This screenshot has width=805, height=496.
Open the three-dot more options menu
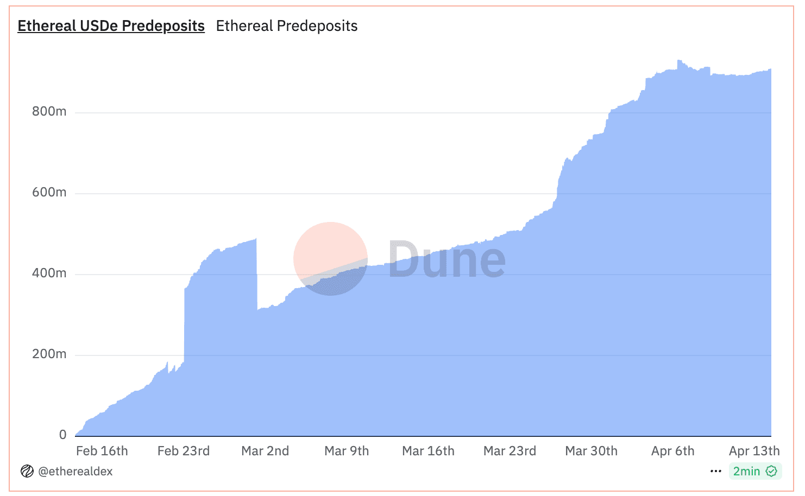pos(716,471)
